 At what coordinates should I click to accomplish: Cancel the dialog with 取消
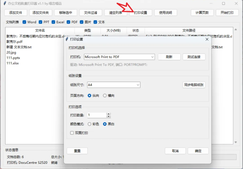175,151
